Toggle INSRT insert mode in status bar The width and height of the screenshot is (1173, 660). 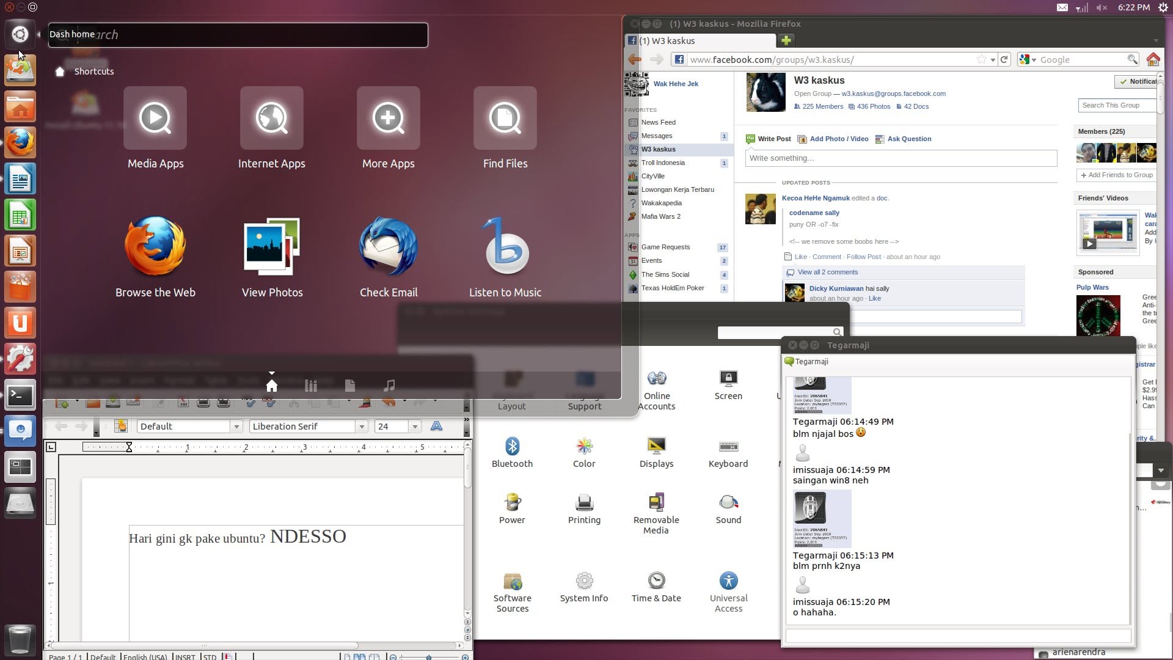click(x=185, y=657)
